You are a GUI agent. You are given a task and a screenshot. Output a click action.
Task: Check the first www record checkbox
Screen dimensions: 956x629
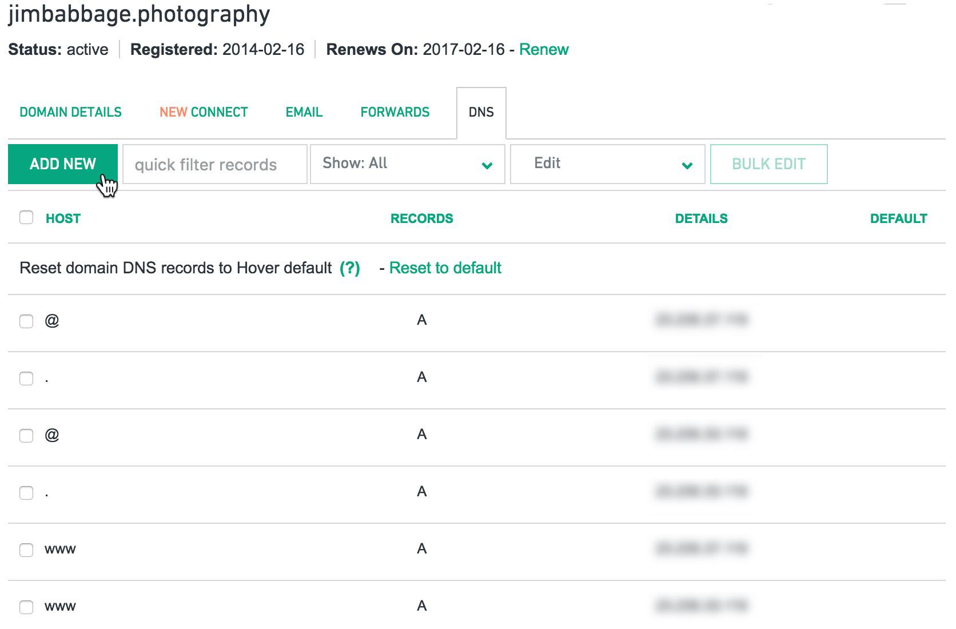[26, 550]
